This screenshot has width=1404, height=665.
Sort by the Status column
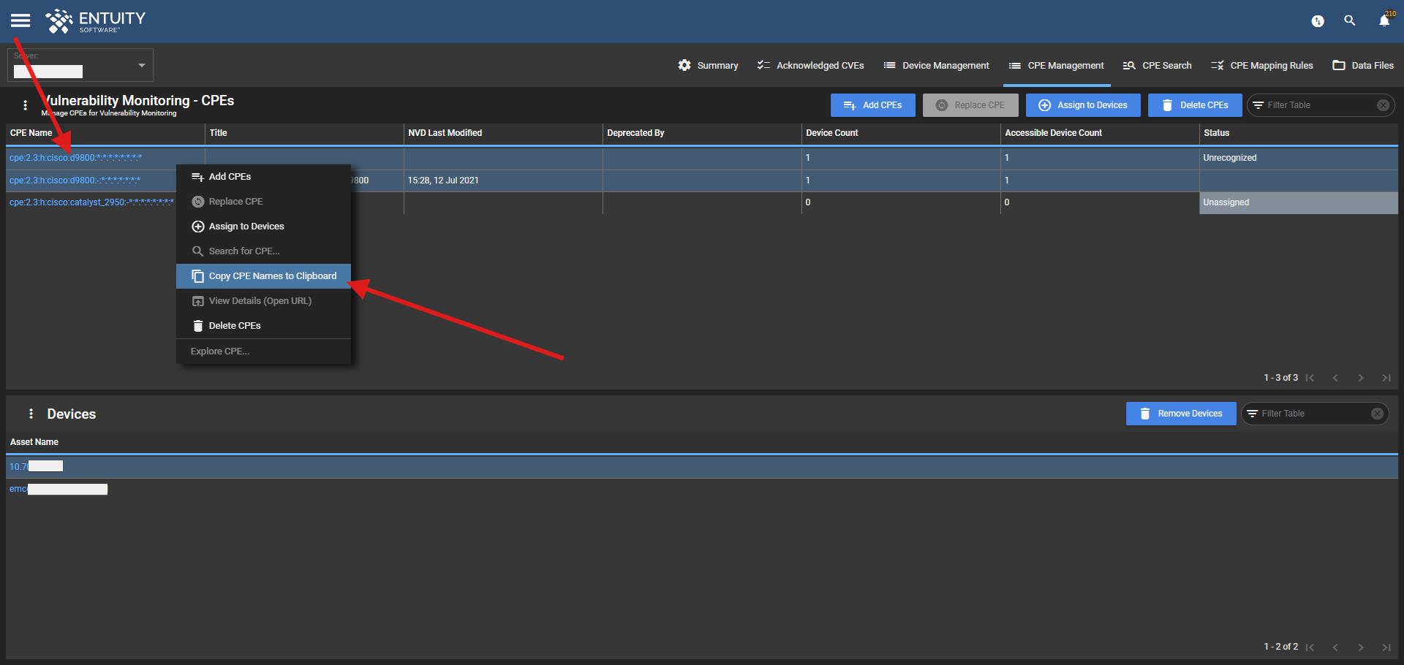coord(1299,133)
